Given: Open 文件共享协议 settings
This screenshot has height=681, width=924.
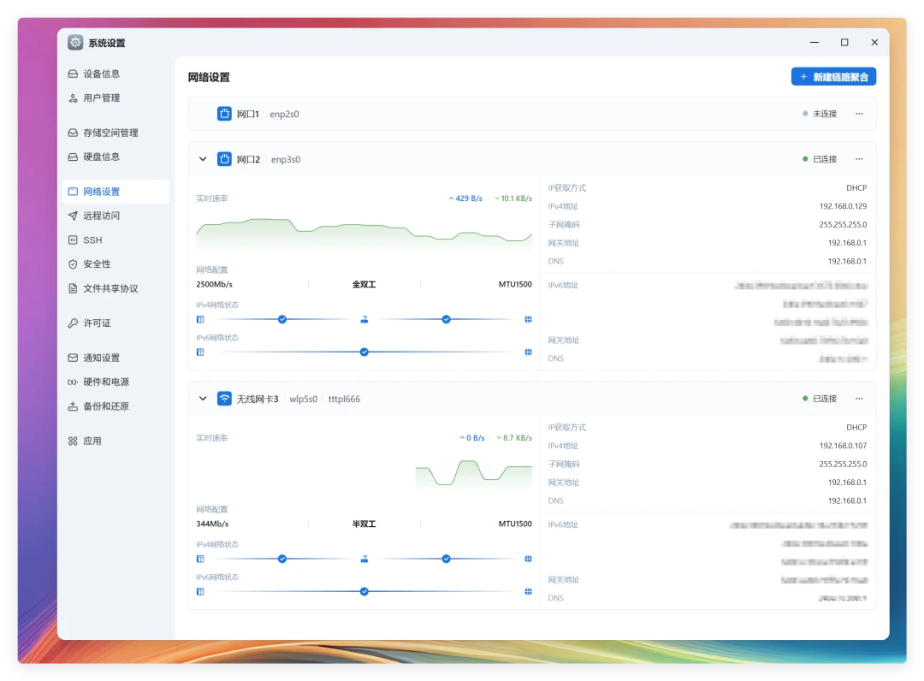Looking at the screenshot, I should click(x=115, y=288).
